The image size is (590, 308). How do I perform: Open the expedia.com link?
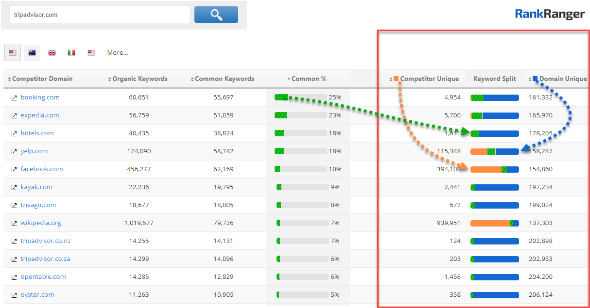(x=40, y=115)
